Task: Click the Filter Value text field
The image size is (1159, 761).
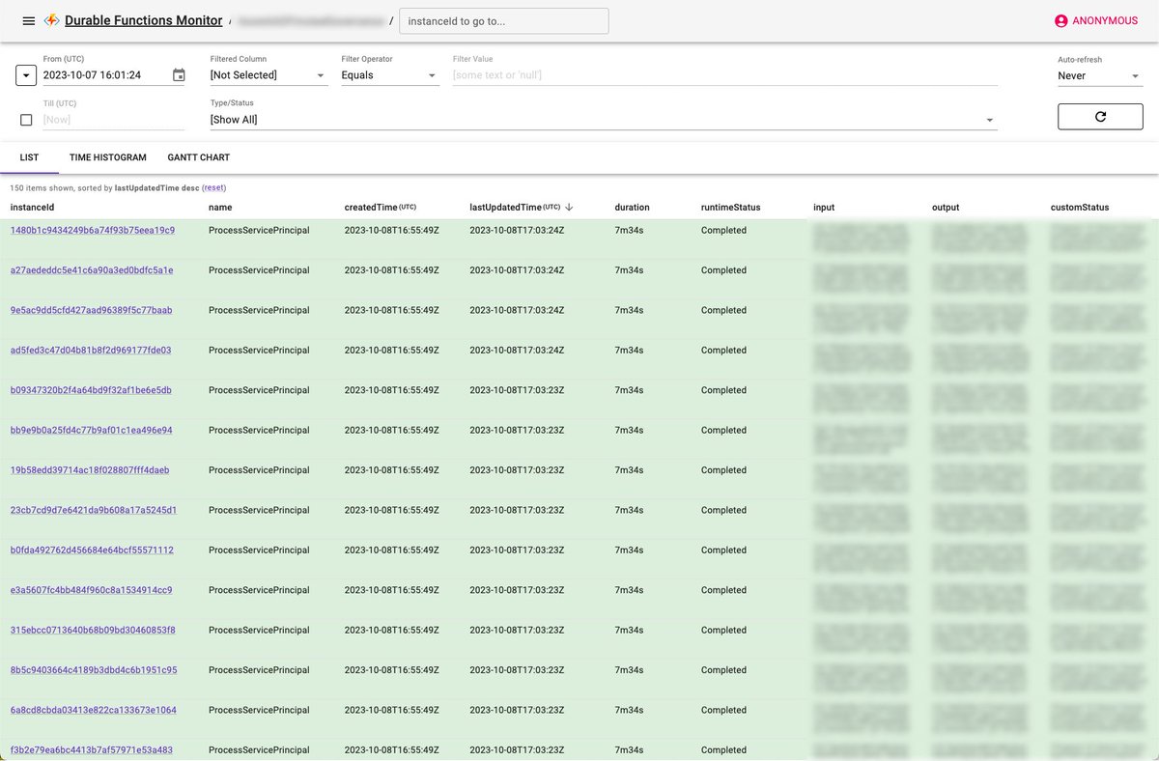Action: (x=725, y=75)
